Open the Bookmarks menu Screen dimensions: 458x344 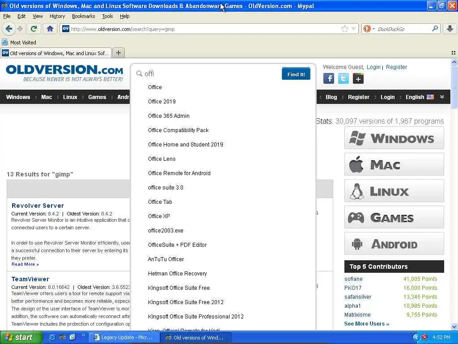(83, 16)
